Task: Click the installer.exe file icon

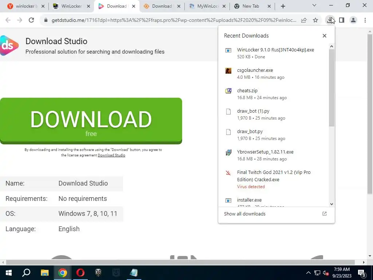Action: coord(228,201)
